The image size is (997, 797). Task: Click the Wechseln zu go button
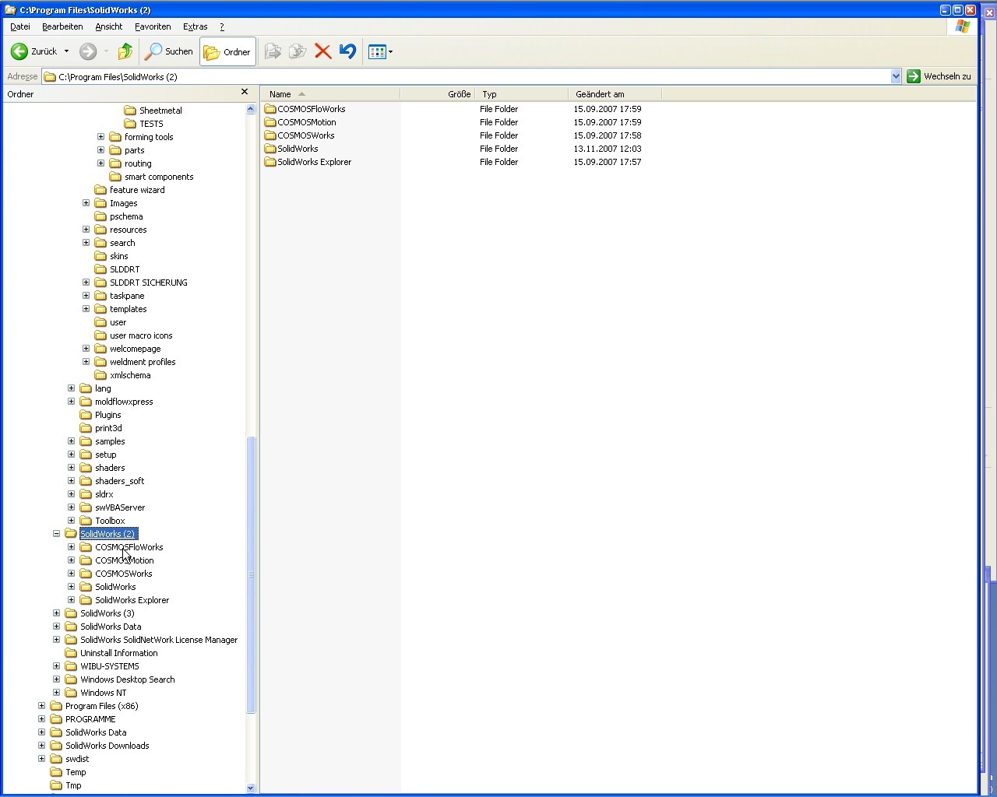(939, 76)
